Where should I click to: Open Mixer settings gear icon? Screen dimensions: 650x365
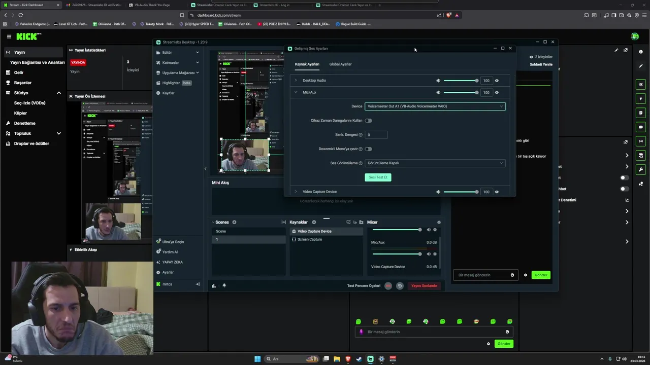point(439,222)
